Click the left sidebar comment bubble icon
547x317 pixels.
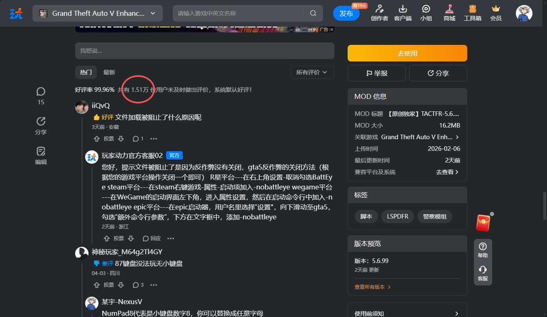pos(41,91)
